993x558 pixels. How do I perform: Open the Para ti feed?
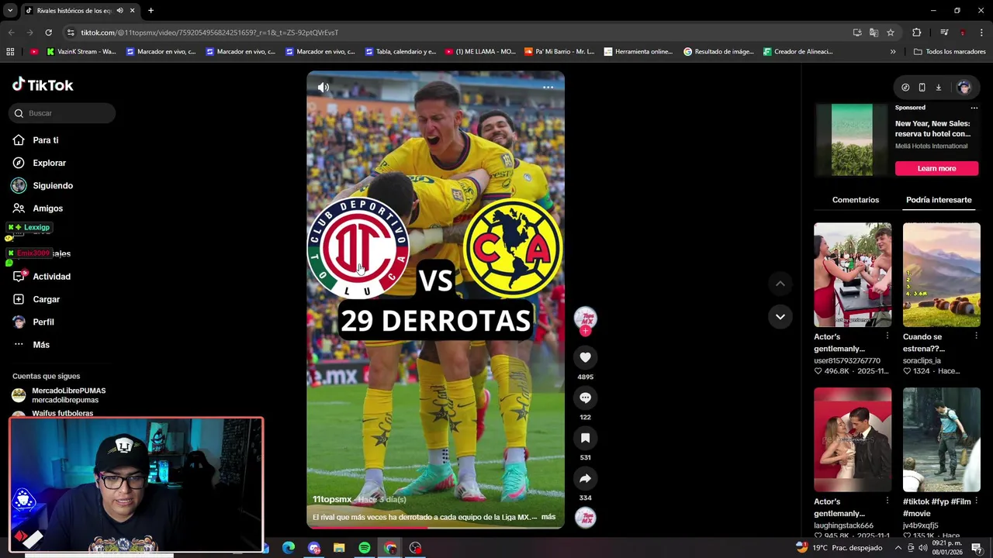tap(36, 140)
